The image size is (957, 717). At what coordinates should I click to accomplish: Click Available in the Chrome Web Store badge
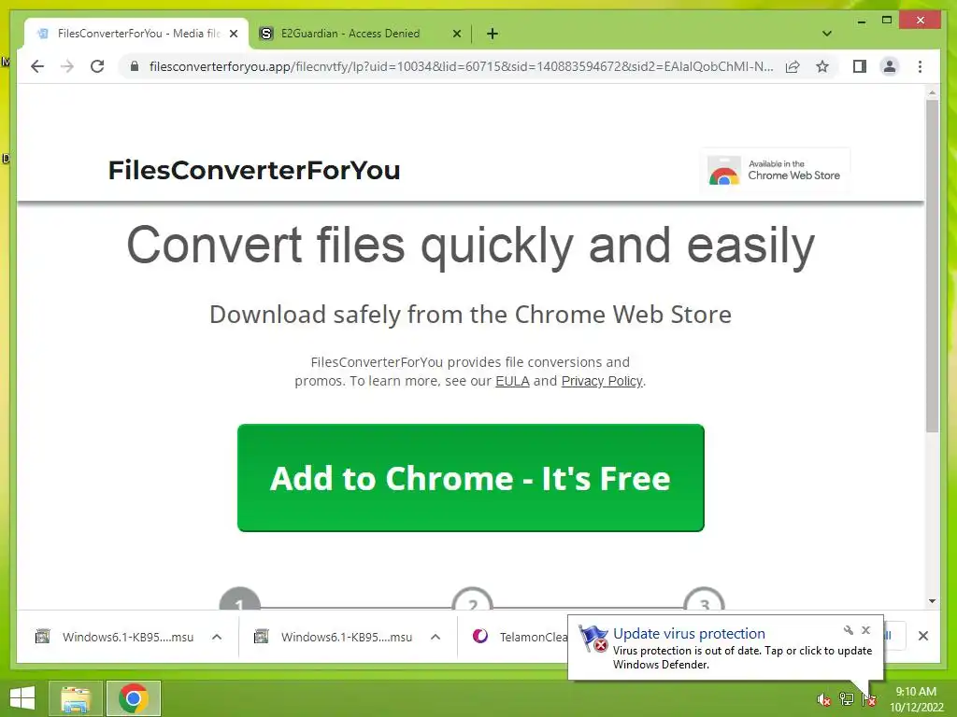[x=775, y=170]
